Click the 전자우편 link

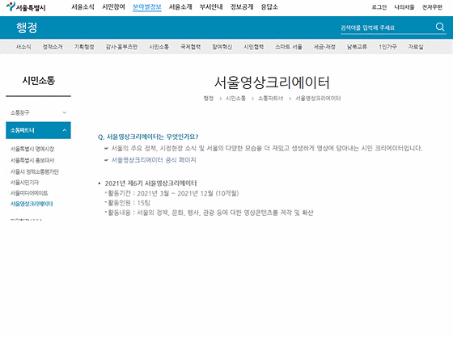point(432,7)
